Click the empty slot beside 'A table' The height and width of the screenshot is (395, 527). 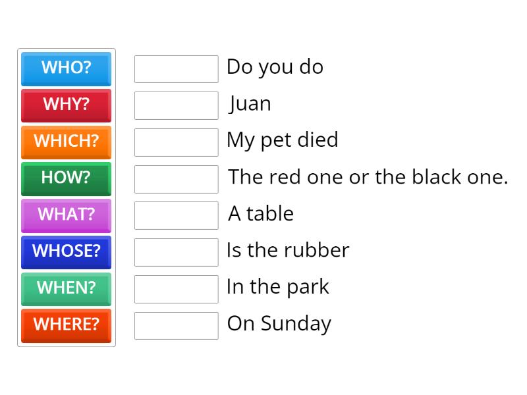tap(176, 215)
